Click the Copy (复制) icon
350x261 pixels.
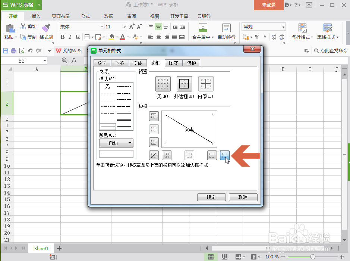coord(23,37)
